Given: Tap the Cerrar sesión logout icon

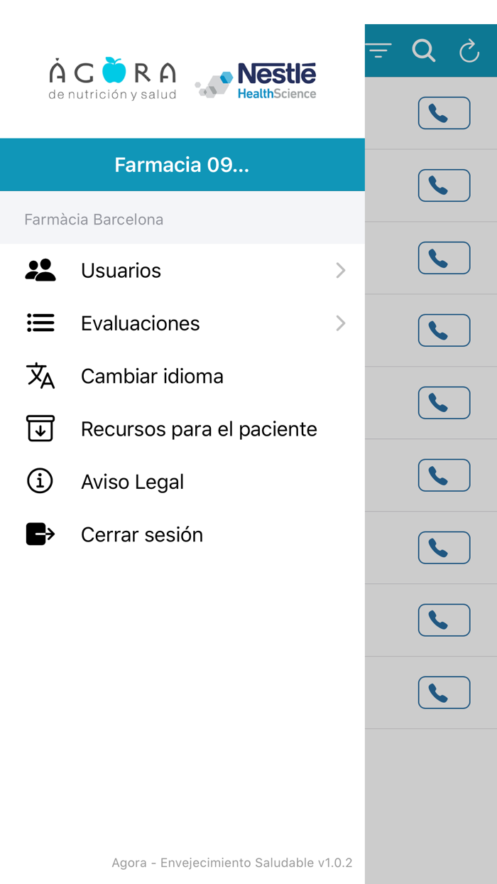Looking at the screenshot, I should coord(40,534).
